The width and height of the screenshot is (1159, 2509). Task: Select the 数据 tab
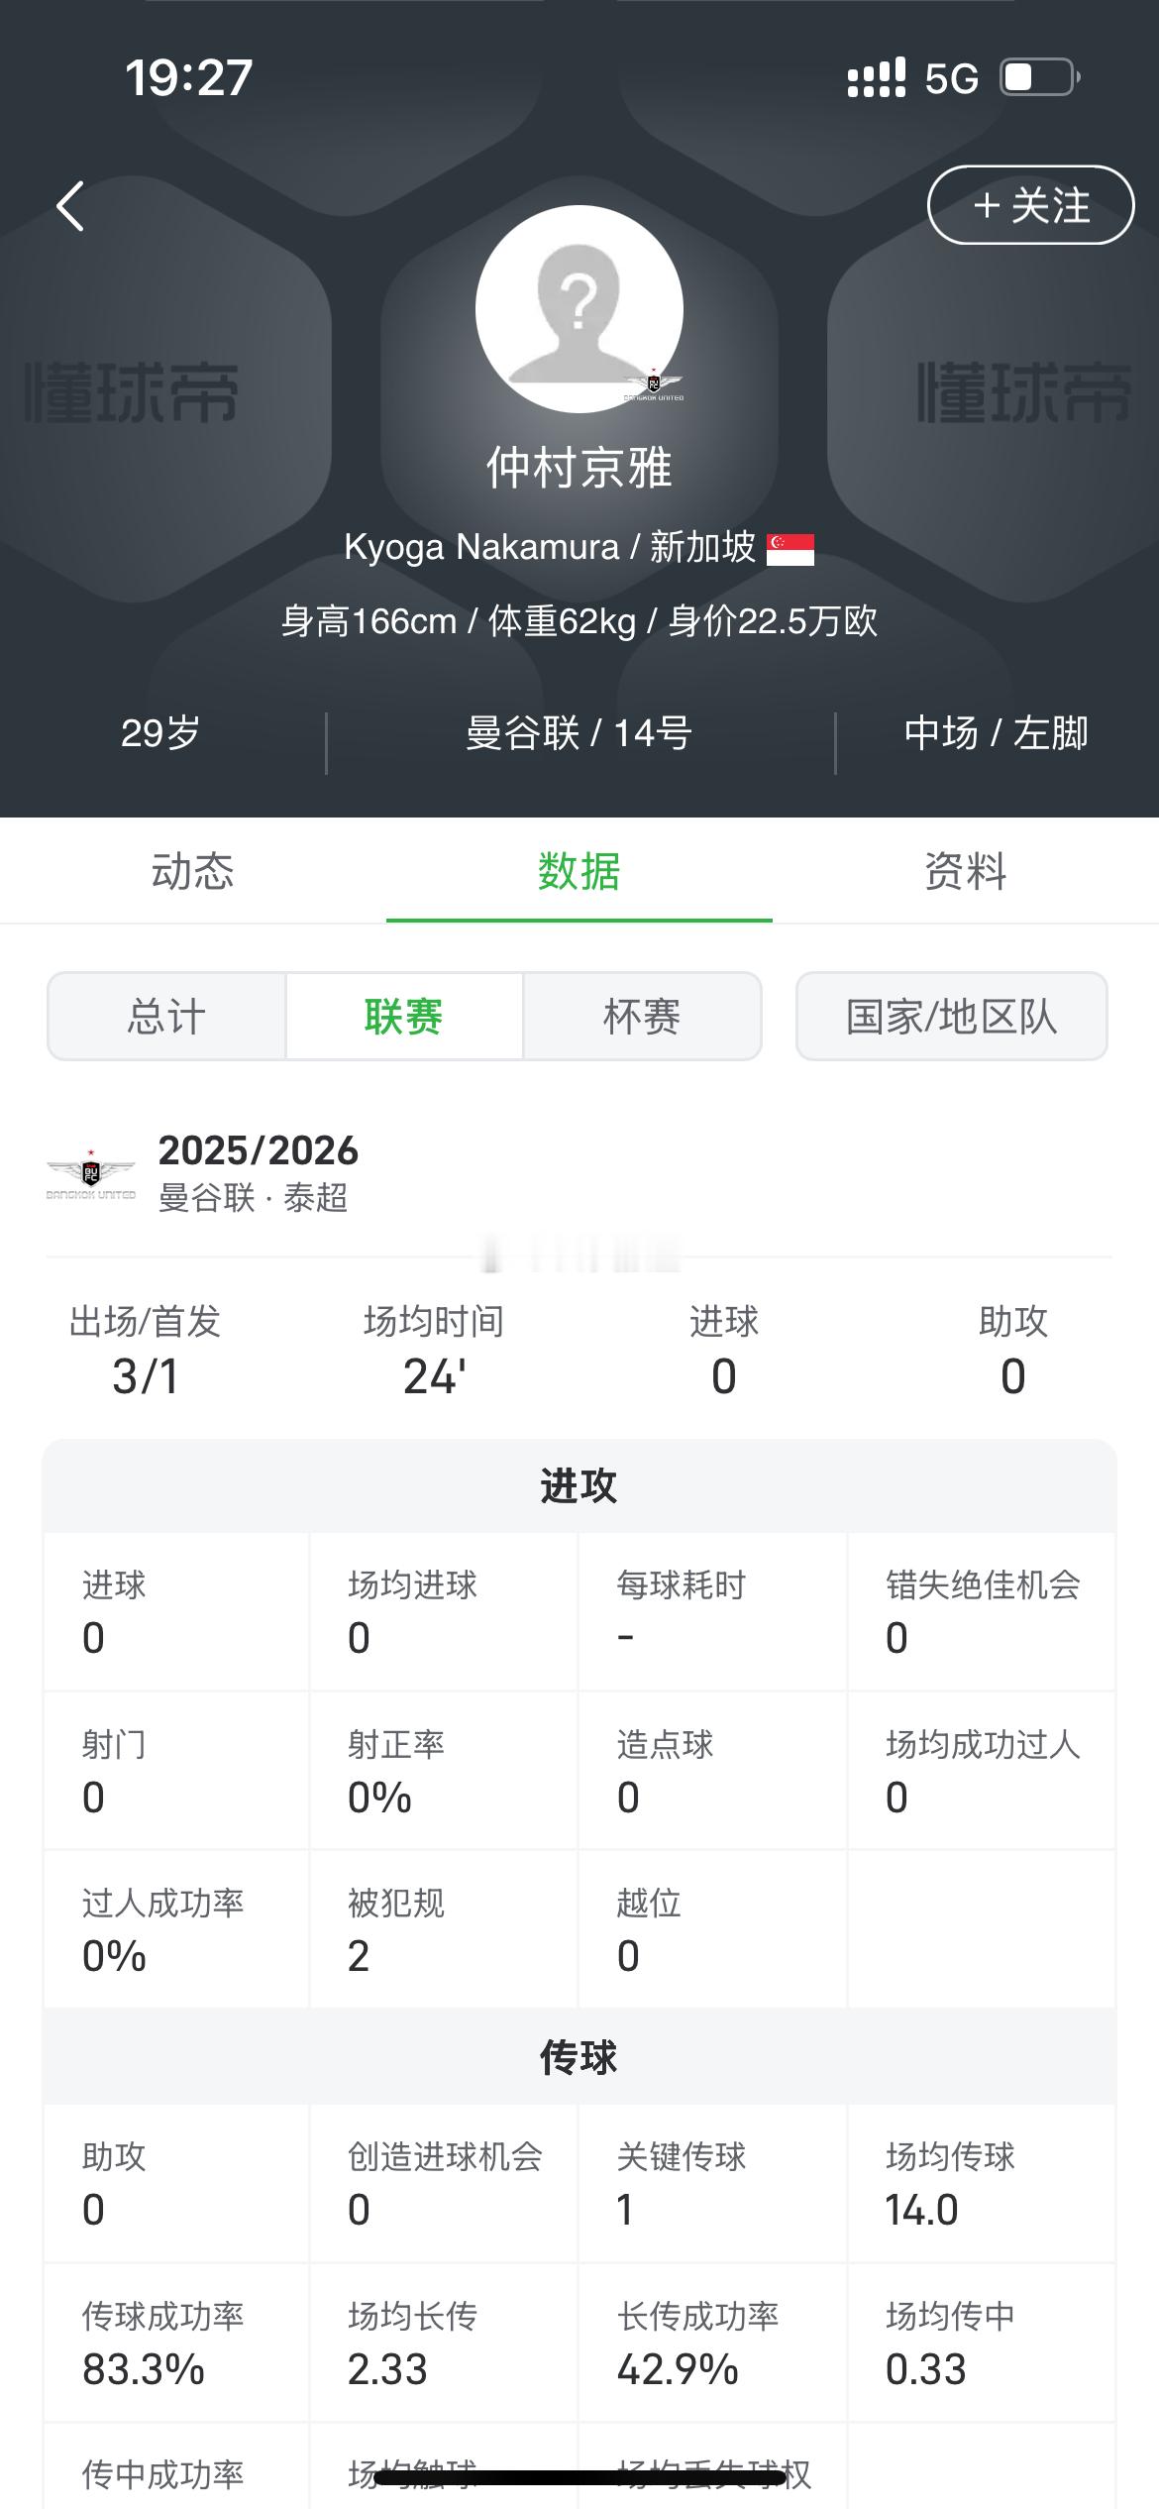pyautogui.click(x=579, y=872)
